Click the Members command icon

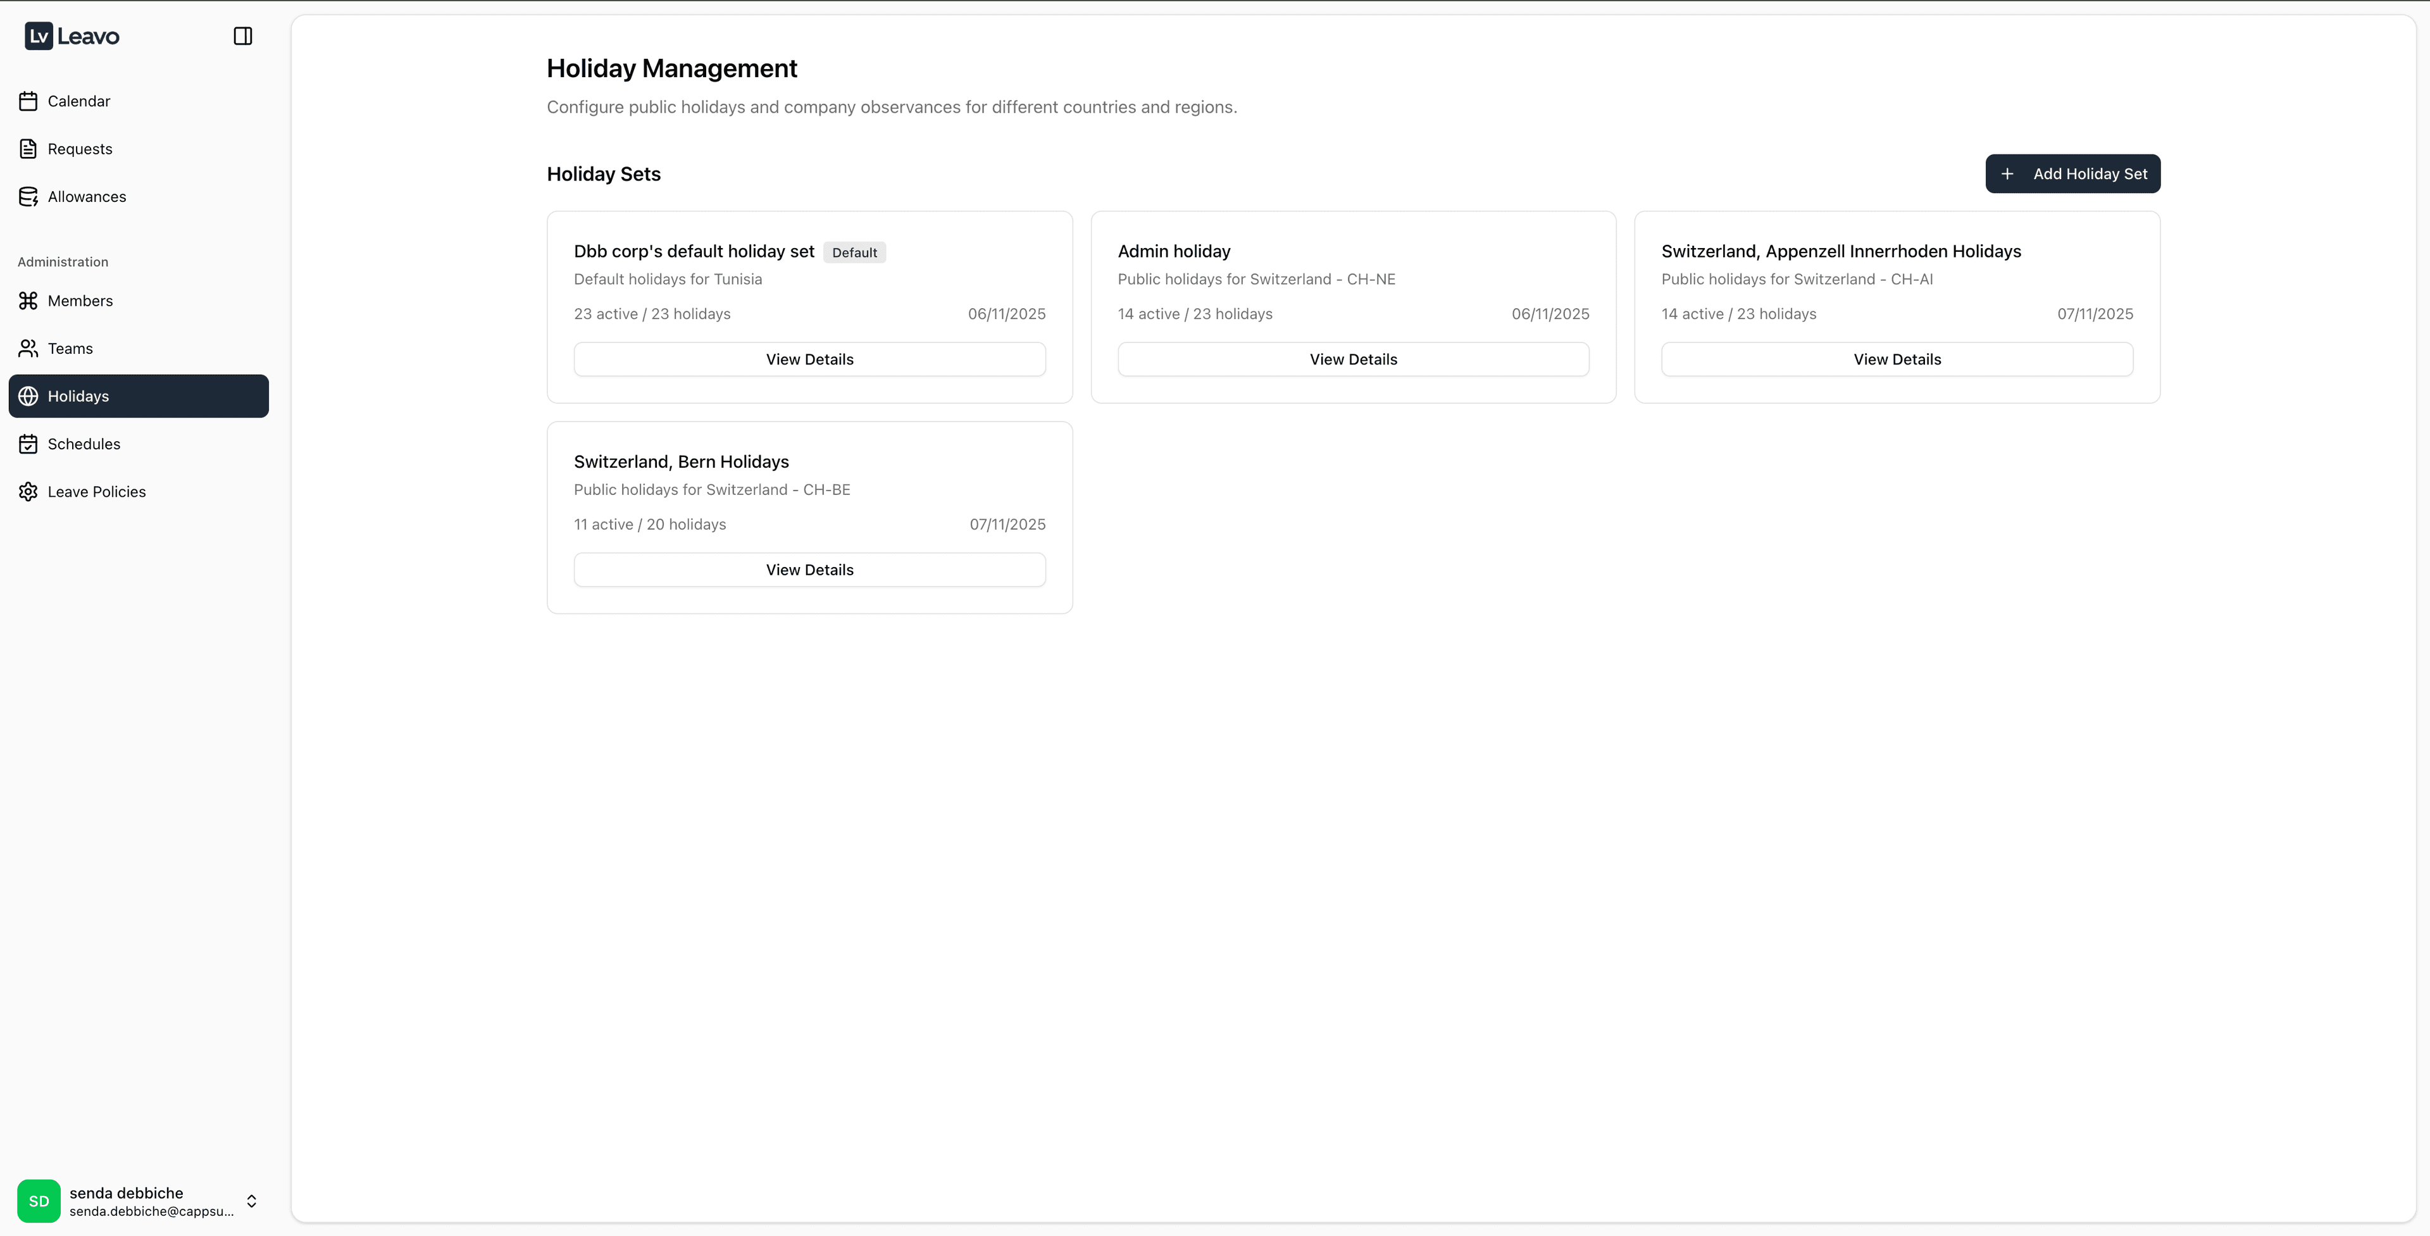pyautogui.click(x=28, y=301)
